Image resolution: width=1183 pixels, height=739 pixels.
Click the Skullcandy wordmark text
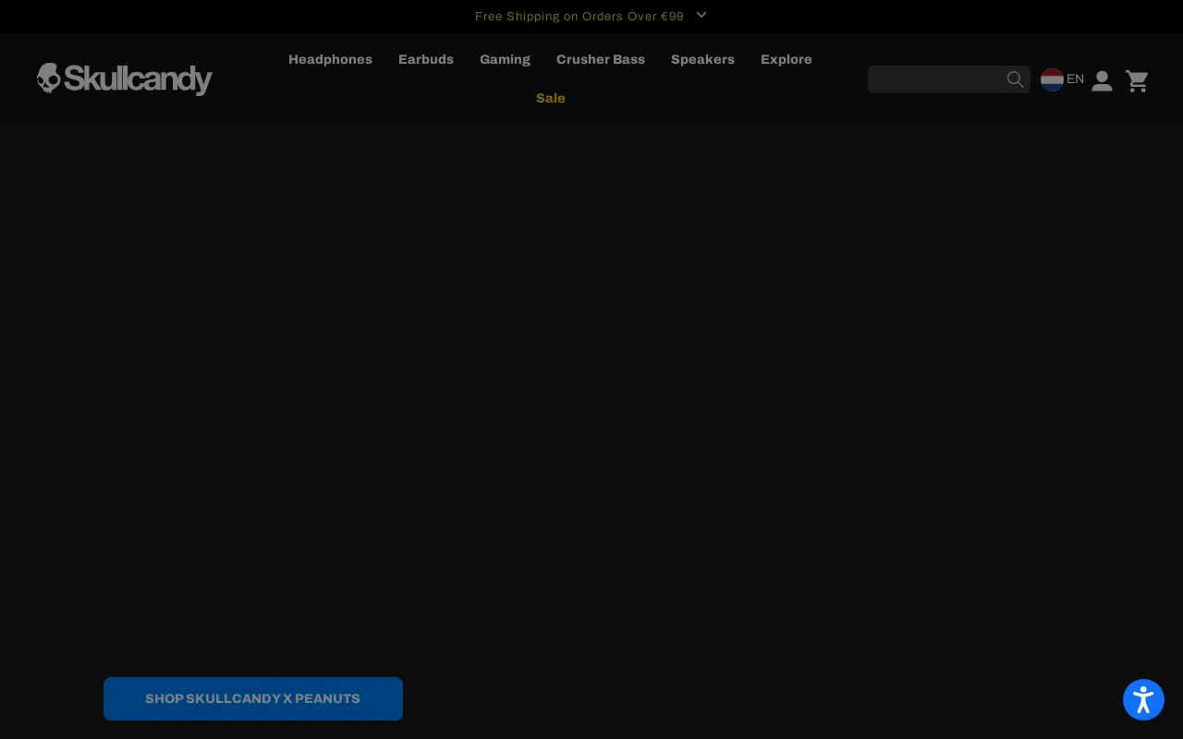(138, 79)
